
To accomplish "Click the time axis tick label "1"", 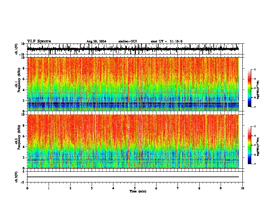I will coord(49,188).
